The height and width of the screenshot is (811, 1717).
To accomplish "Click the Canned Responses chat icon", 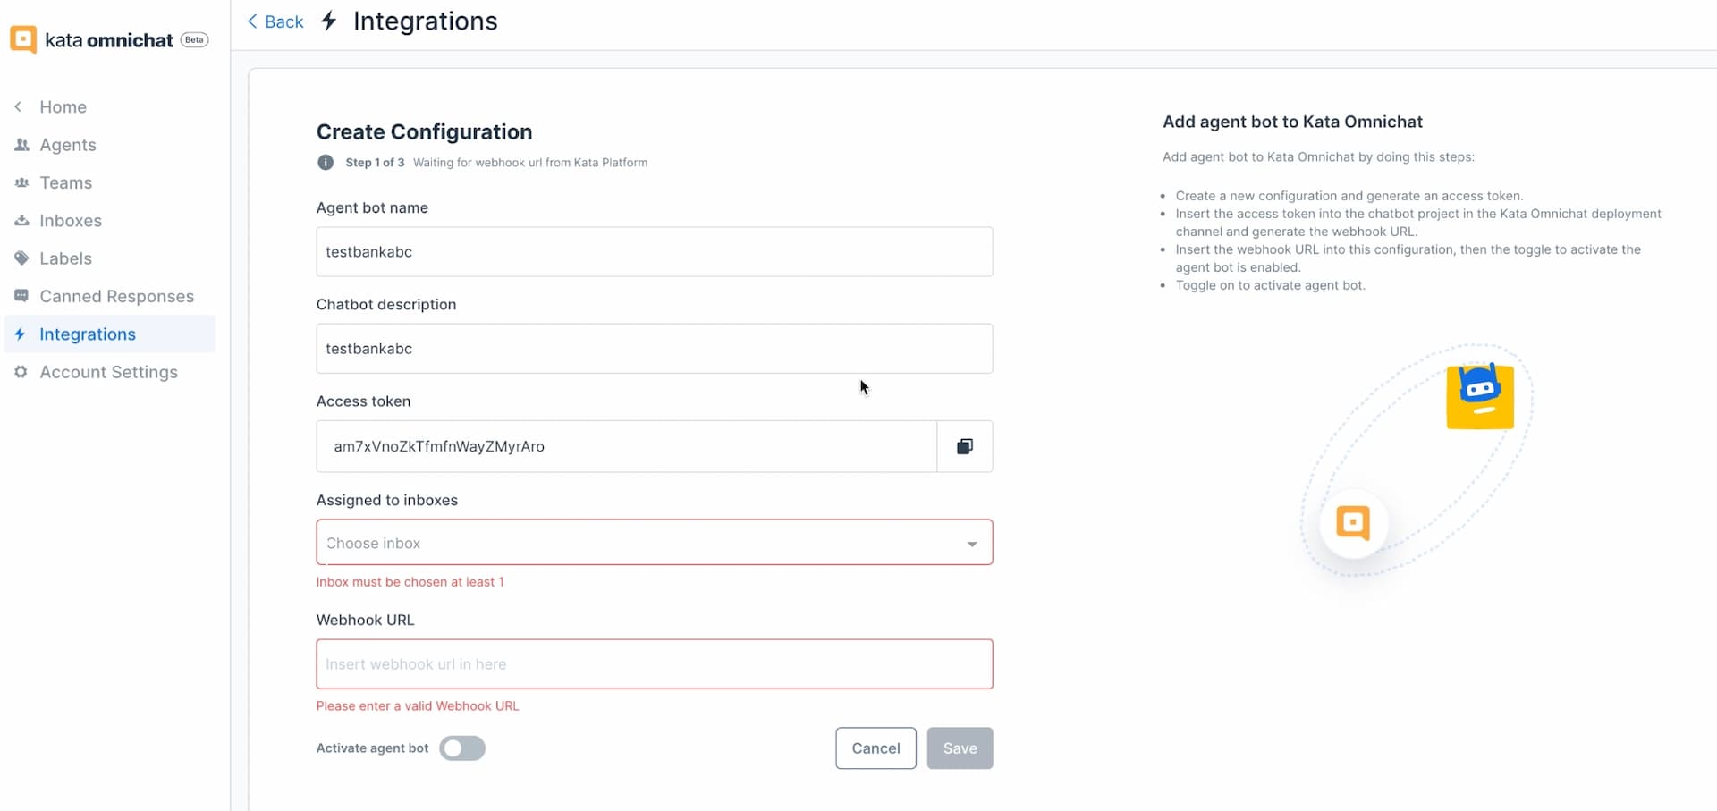I will 21,296.
